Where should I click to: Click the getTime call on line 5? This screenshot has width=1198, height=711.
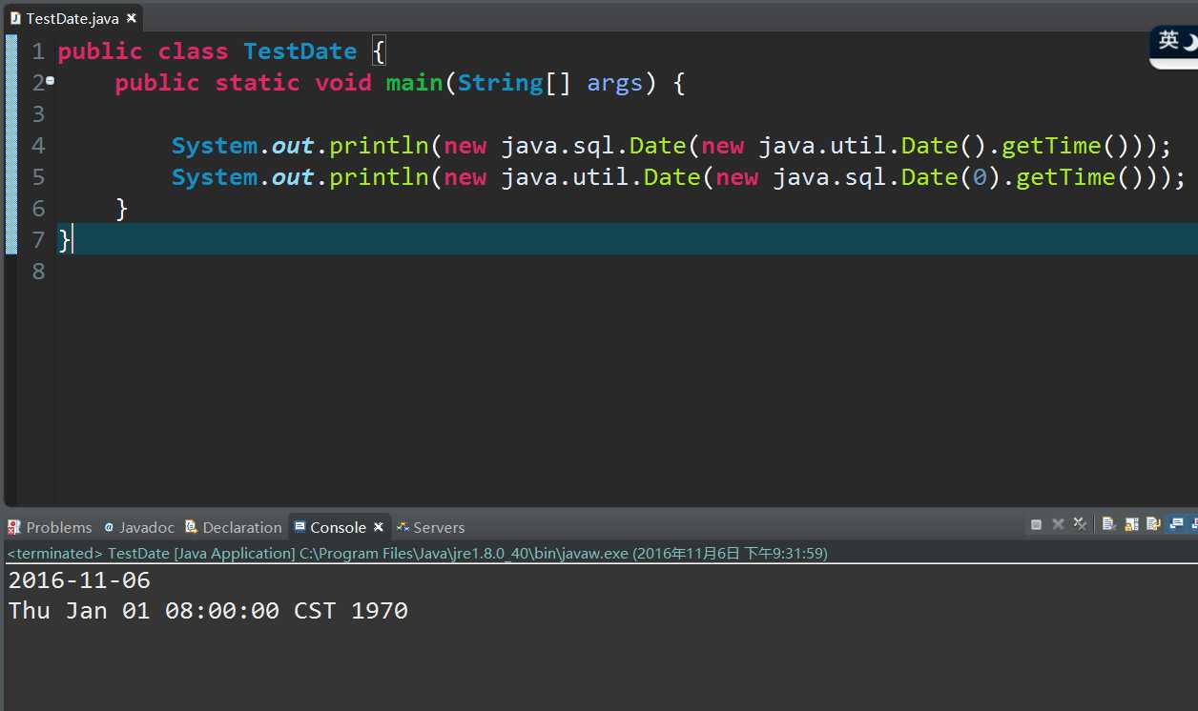coord(1057,177)
